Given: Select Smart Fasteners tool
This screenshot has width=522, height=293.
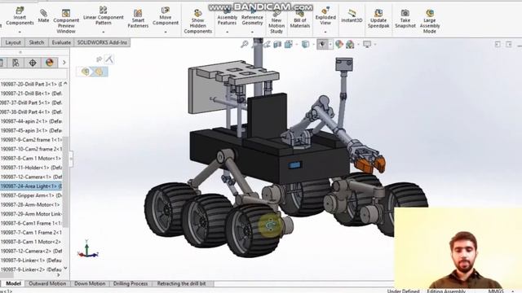Looking at the screenshot, I should [x=138, y=18].
